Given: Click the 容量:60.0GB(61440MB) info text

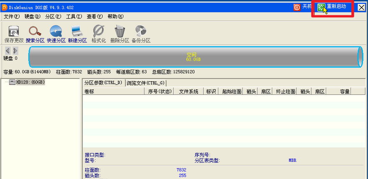Looking at the screenshot, I should click(x=27, y=72).
